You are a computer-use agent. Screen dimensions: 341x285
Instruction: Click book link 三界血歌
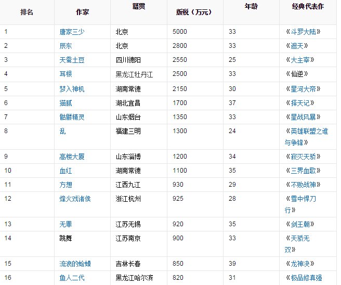(303, 171)
